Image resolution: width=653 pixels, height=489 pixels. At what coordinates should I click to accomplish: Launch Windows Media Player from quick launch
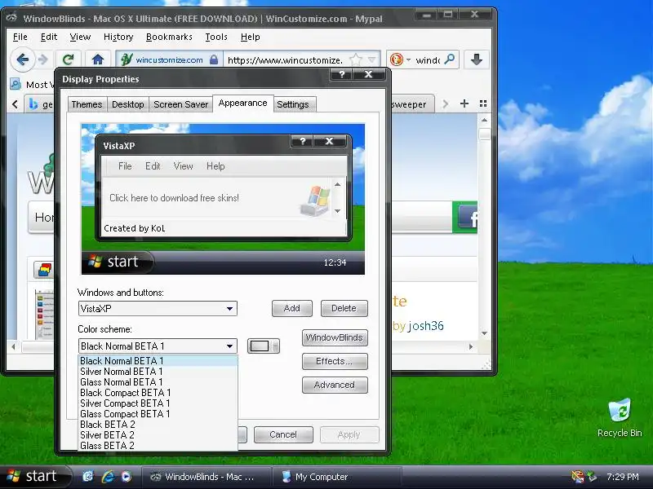127,477
